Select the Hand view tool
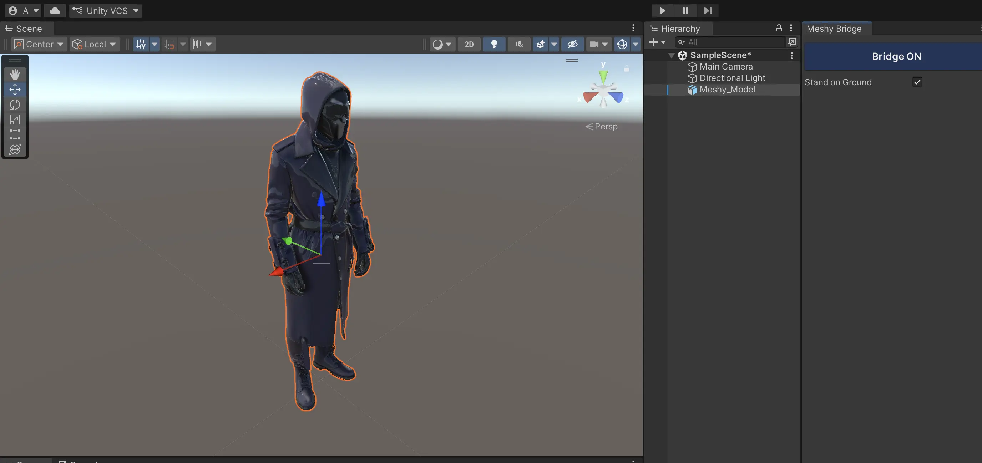The height and width of the screenshot is (463, 982). (x=15, y=74)
